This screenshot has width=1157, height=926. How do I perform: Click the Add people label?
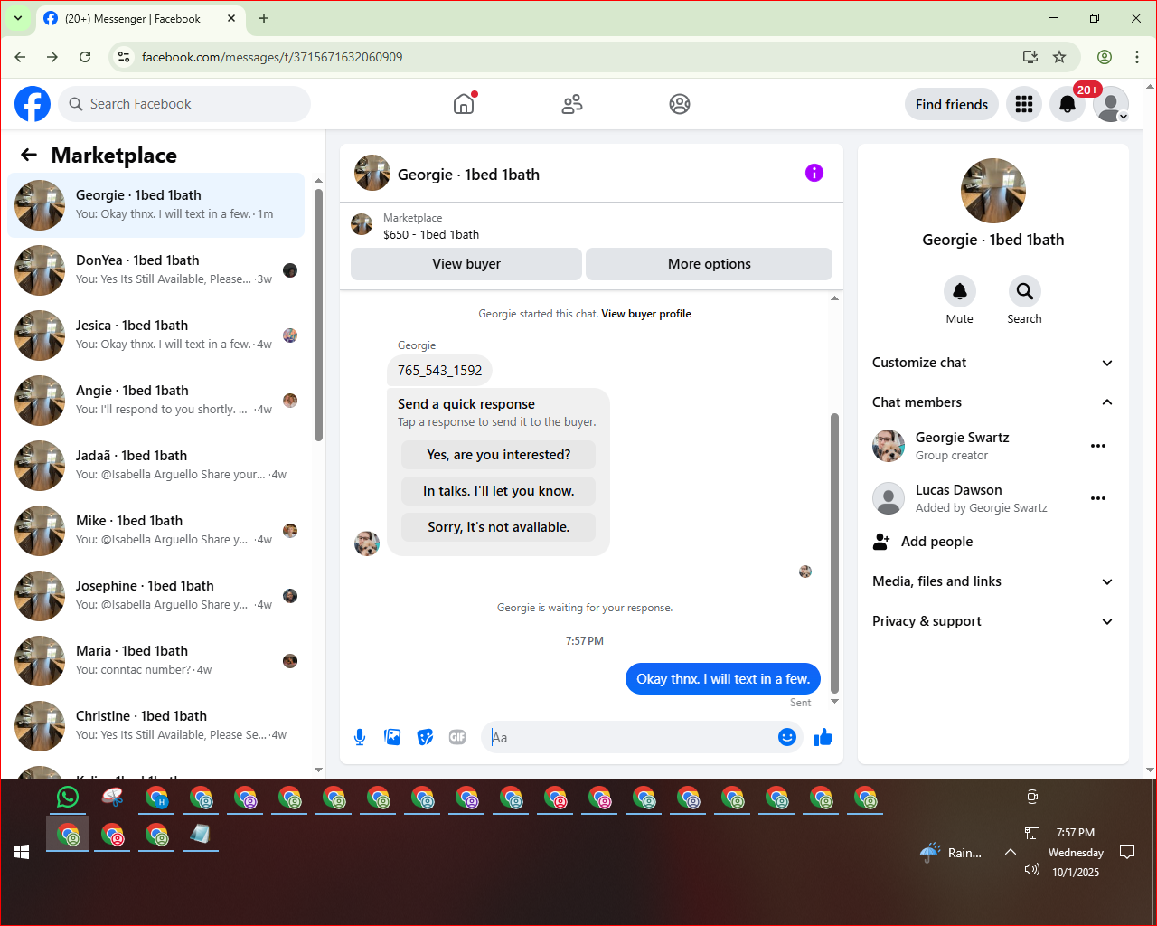click(x=936, y=542)
